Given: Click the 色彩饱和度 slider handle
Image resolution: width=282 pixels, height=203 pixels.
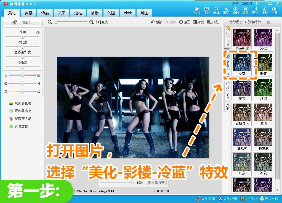Looking at the screenshot, I should coord(23,57).
